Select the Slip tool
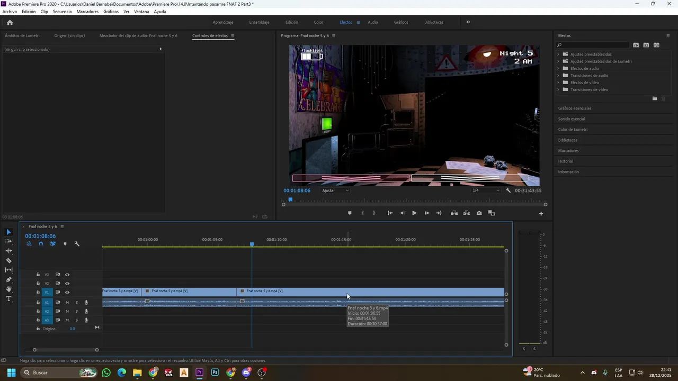This screenshot has height=381, width=678. point(8,270)
